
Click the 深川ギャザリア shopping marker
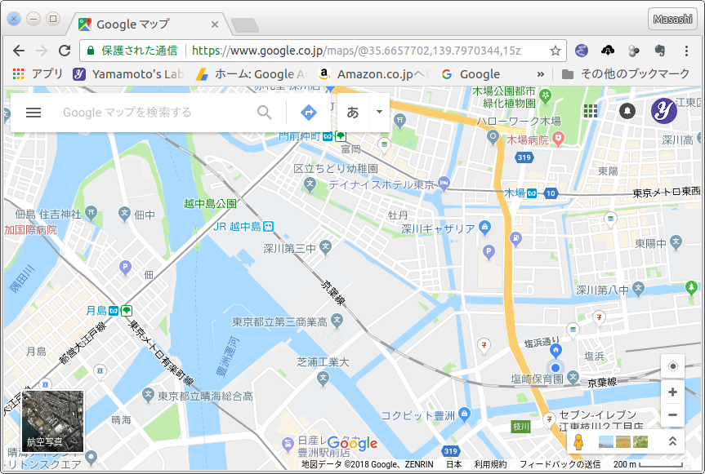point(484,228)
